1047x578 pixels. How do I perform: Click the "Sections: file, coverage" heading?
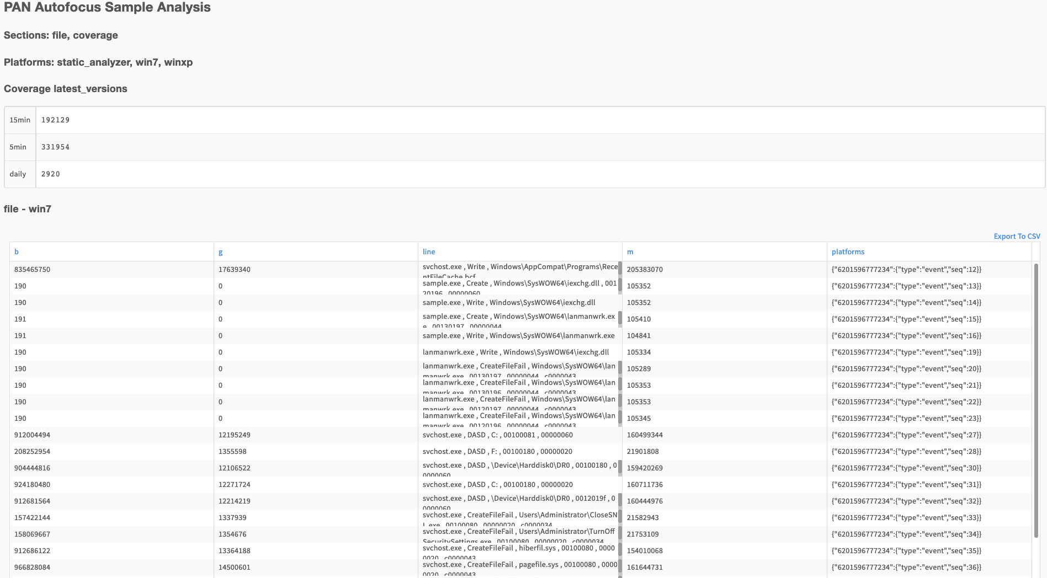[61, 35]
